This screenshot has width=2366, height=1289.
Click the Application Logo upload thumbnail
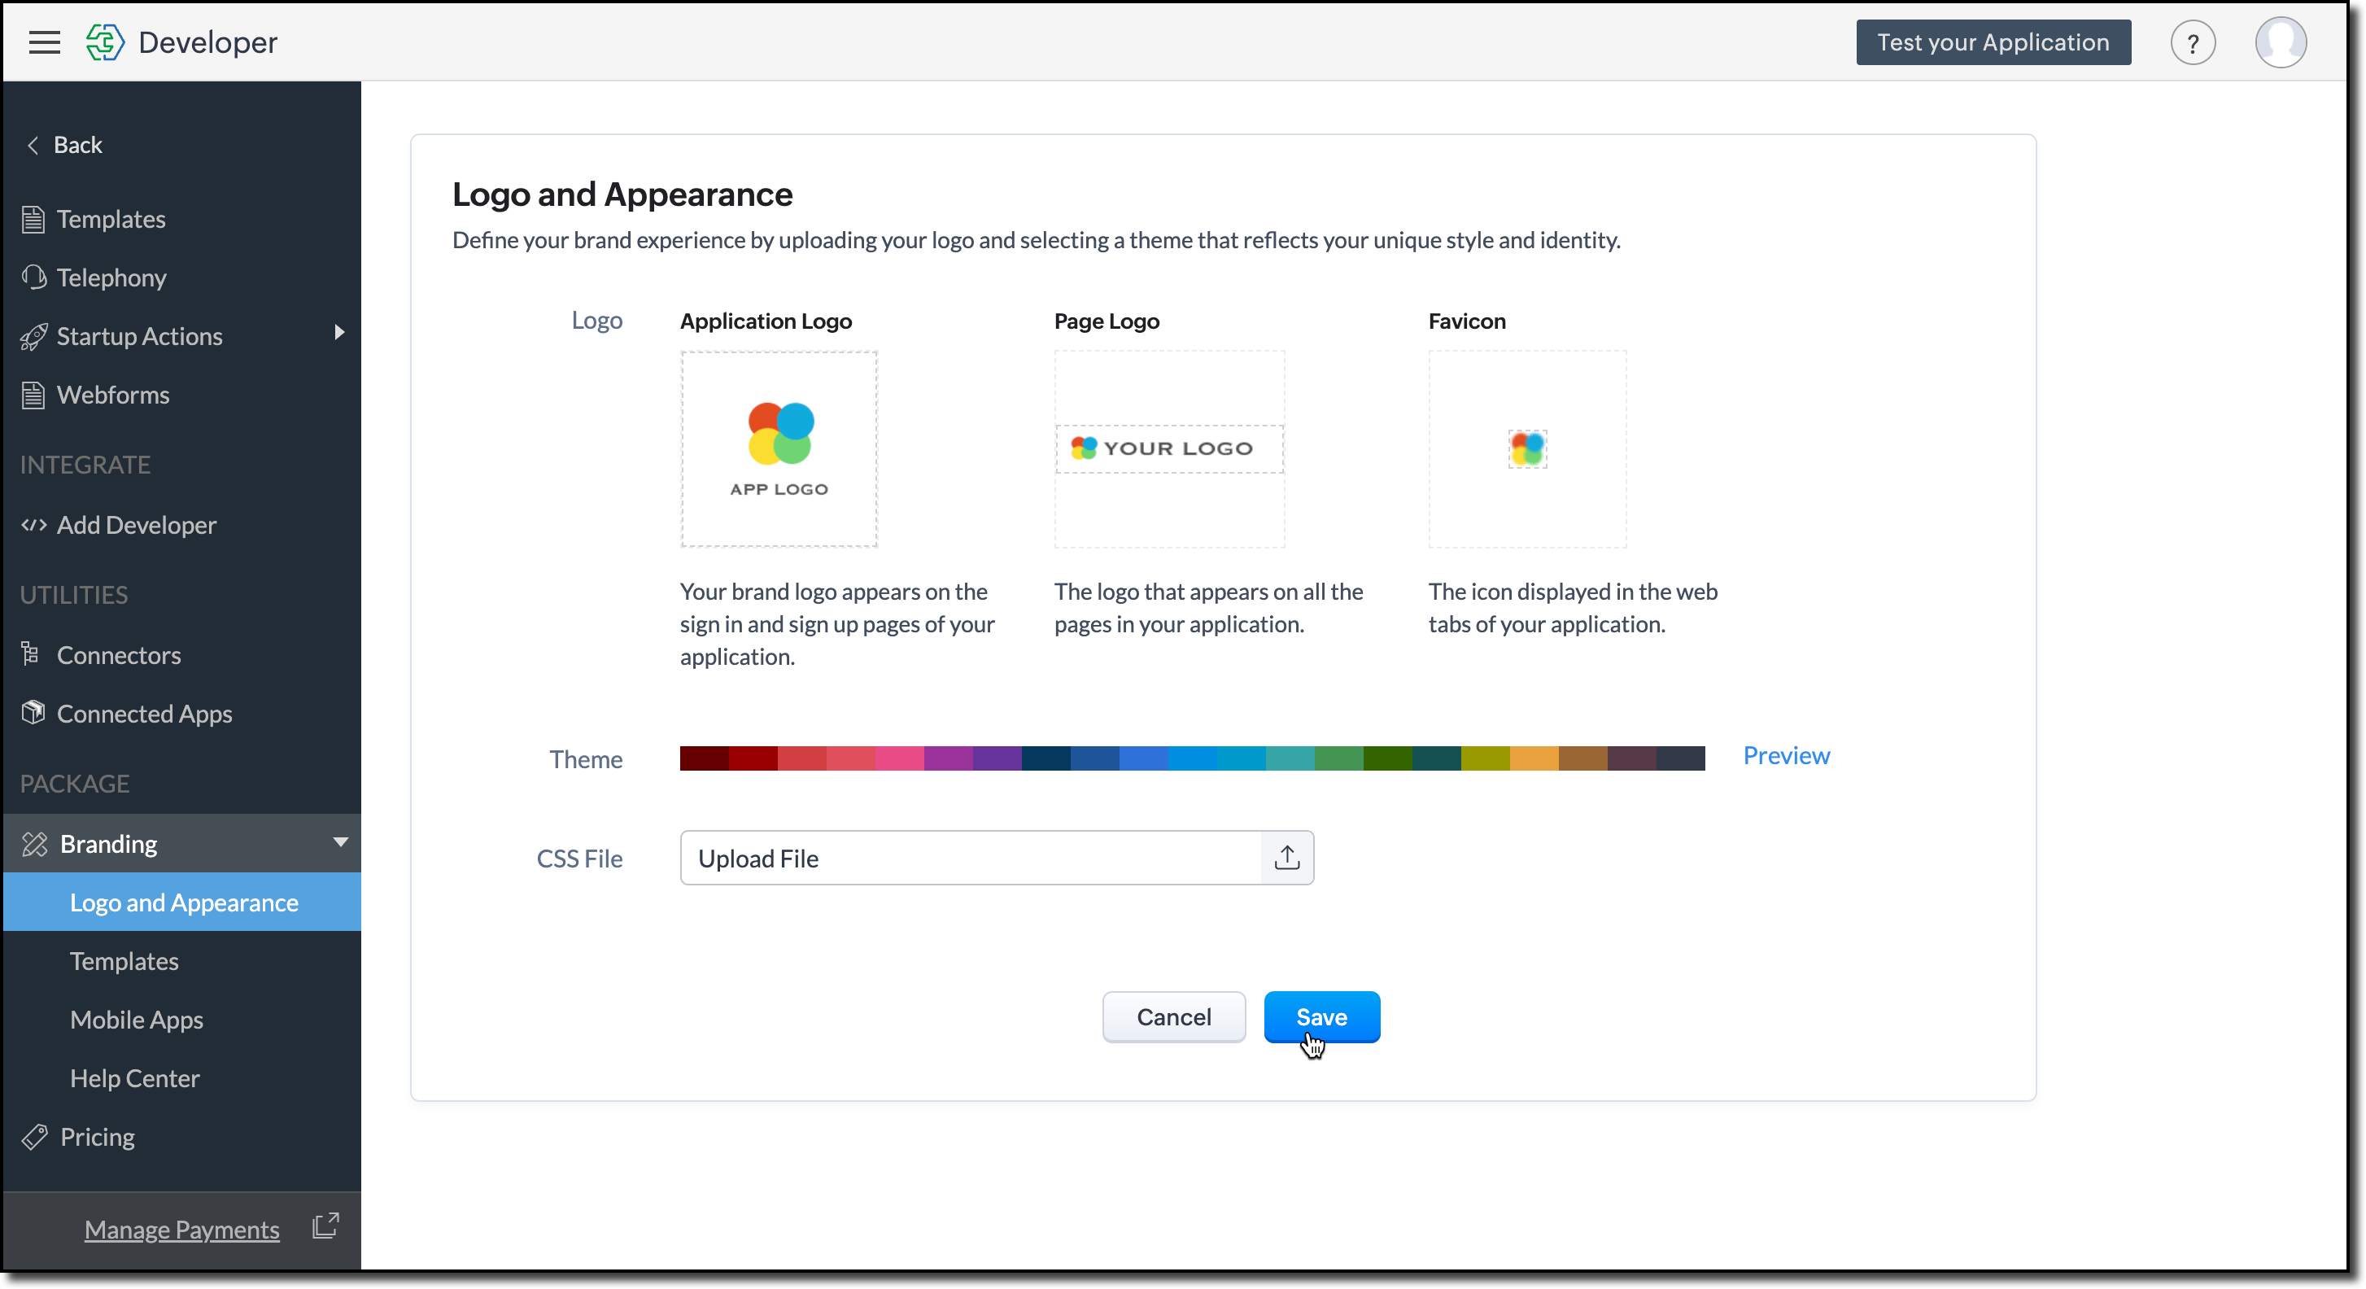[x=778, y=448]
